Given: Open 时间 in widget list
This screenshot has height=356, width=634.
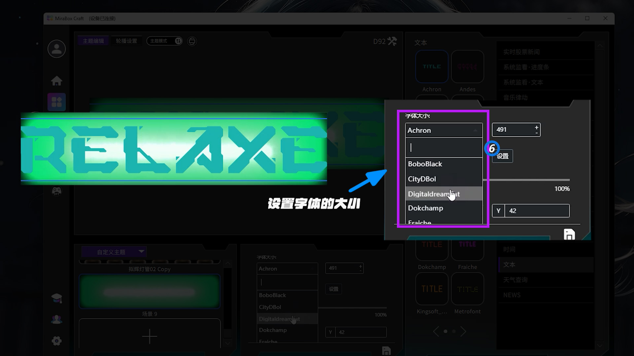Looking at the screenshot, I should point(546,250).
